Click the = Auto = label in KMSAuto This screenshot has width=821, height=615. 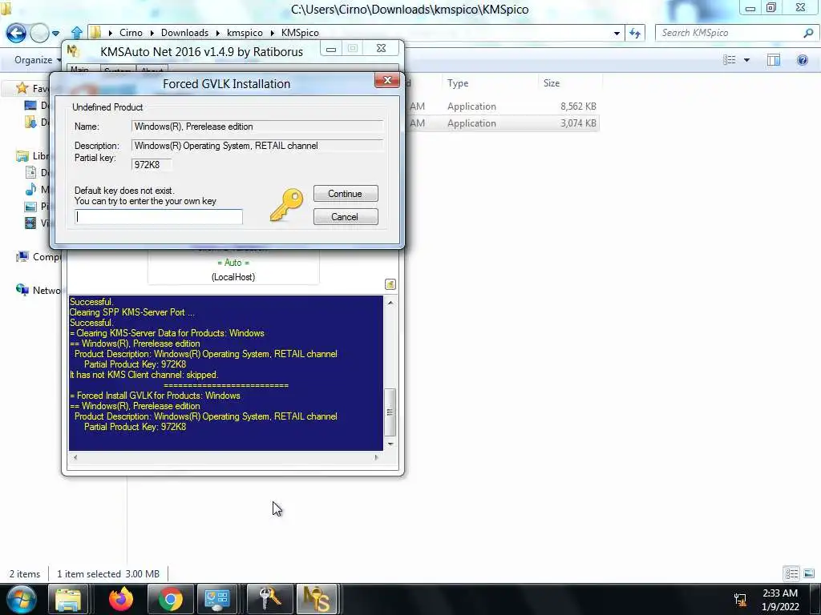(233, 263)
